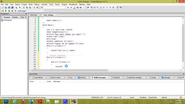Open the Search menu
Screen dimensions: 185x104
pyautogui.click(x=18, y=5)
